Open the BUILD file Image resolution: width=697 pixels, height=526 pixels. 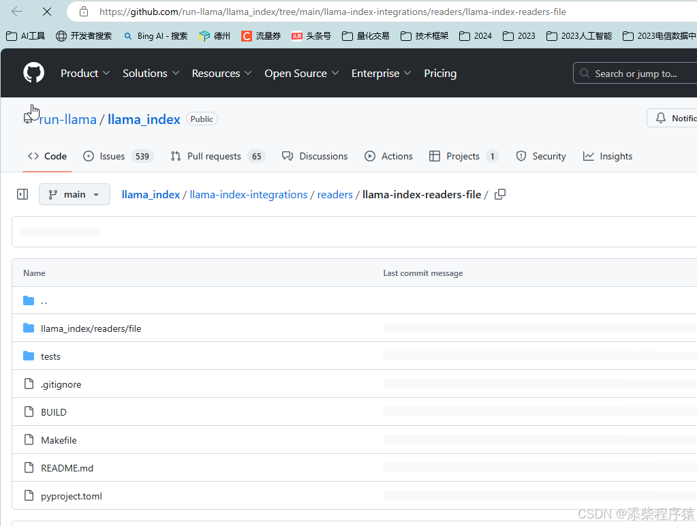pyautogui.click(x=54, y=413)
